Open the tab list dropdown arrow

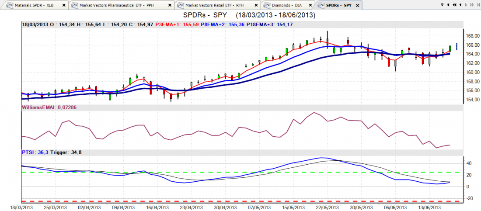442,5
